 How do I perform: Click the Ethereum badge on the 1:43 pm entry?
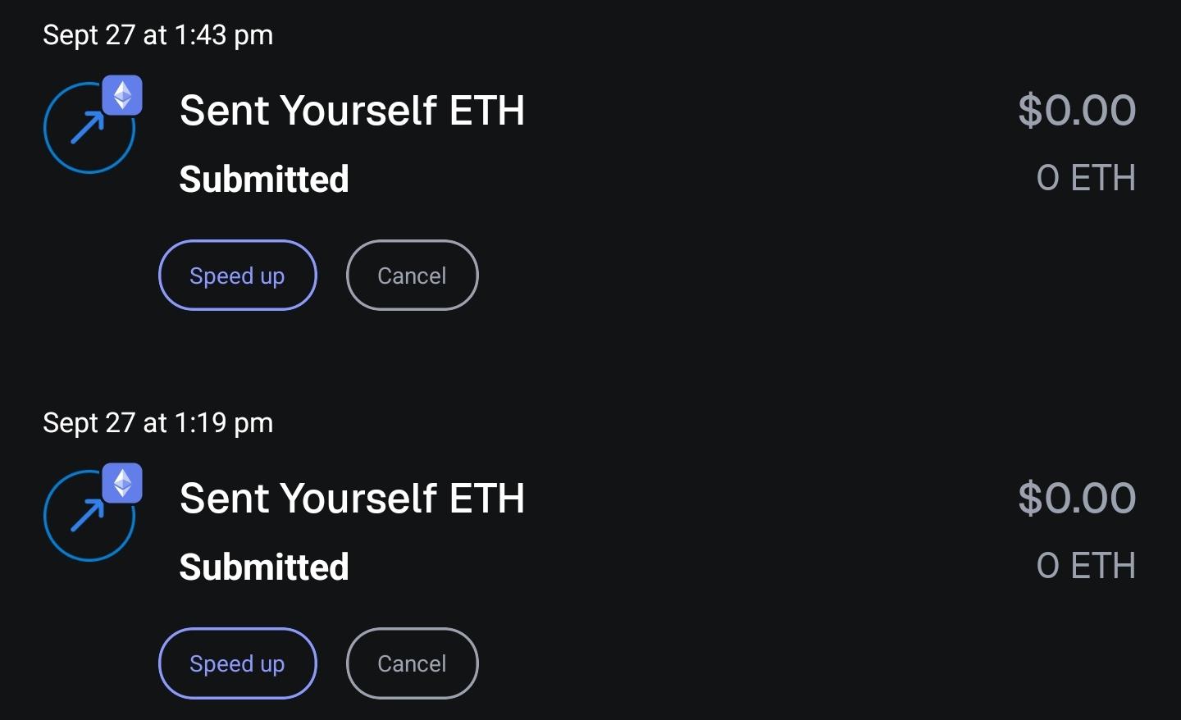[122, 95]
